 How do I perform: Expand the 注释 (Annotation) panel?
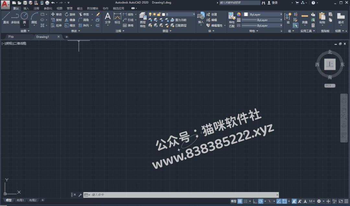[x=120, y=31]
